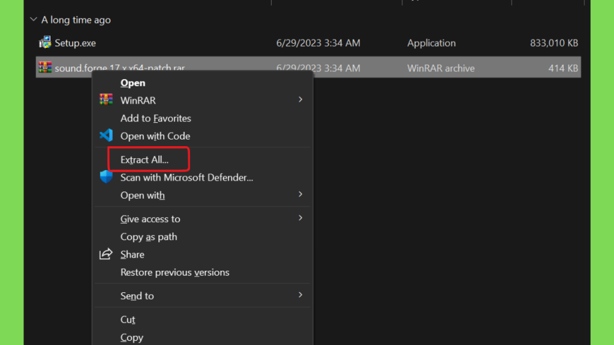
Task: Click the Share arrow icon
Action: coord(106,254)
